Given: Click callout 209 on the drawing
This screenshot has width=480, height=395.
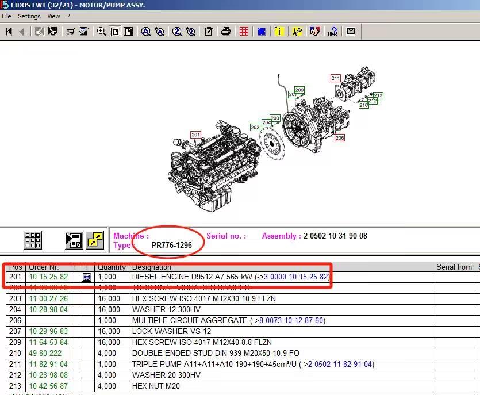Looking at the screenshot, I should pyautogui.click(x=299, y=90).
